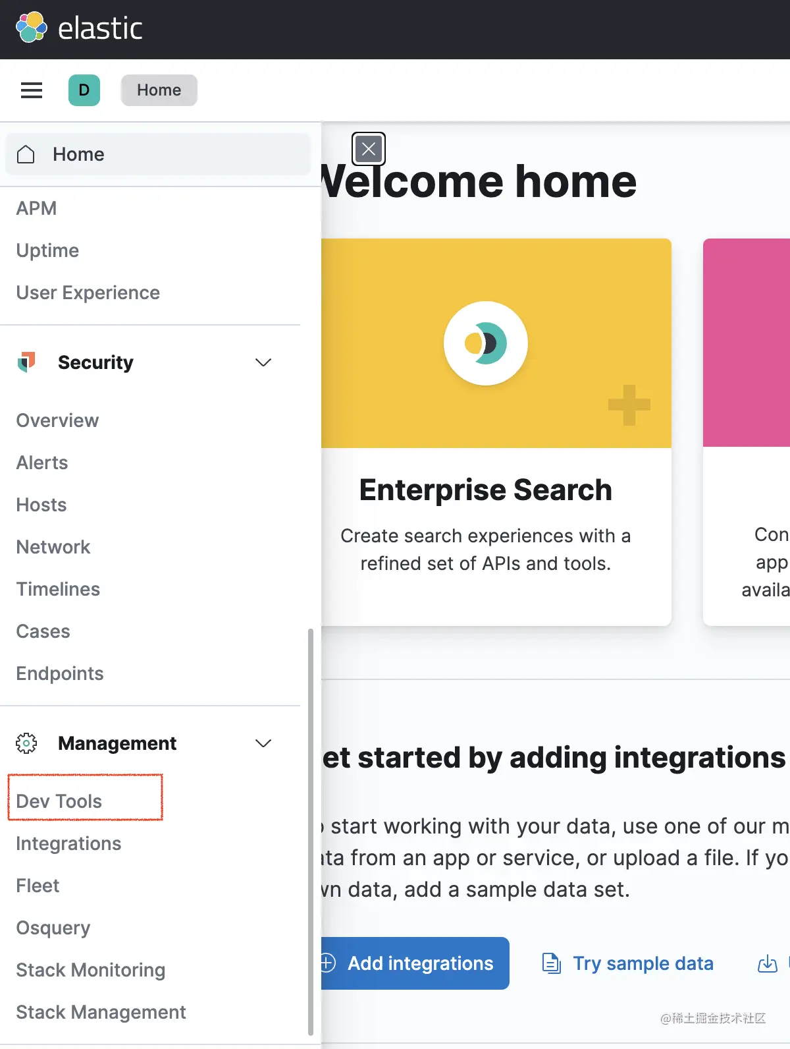Open Dev Tools in the sidebar

point(59,801)
